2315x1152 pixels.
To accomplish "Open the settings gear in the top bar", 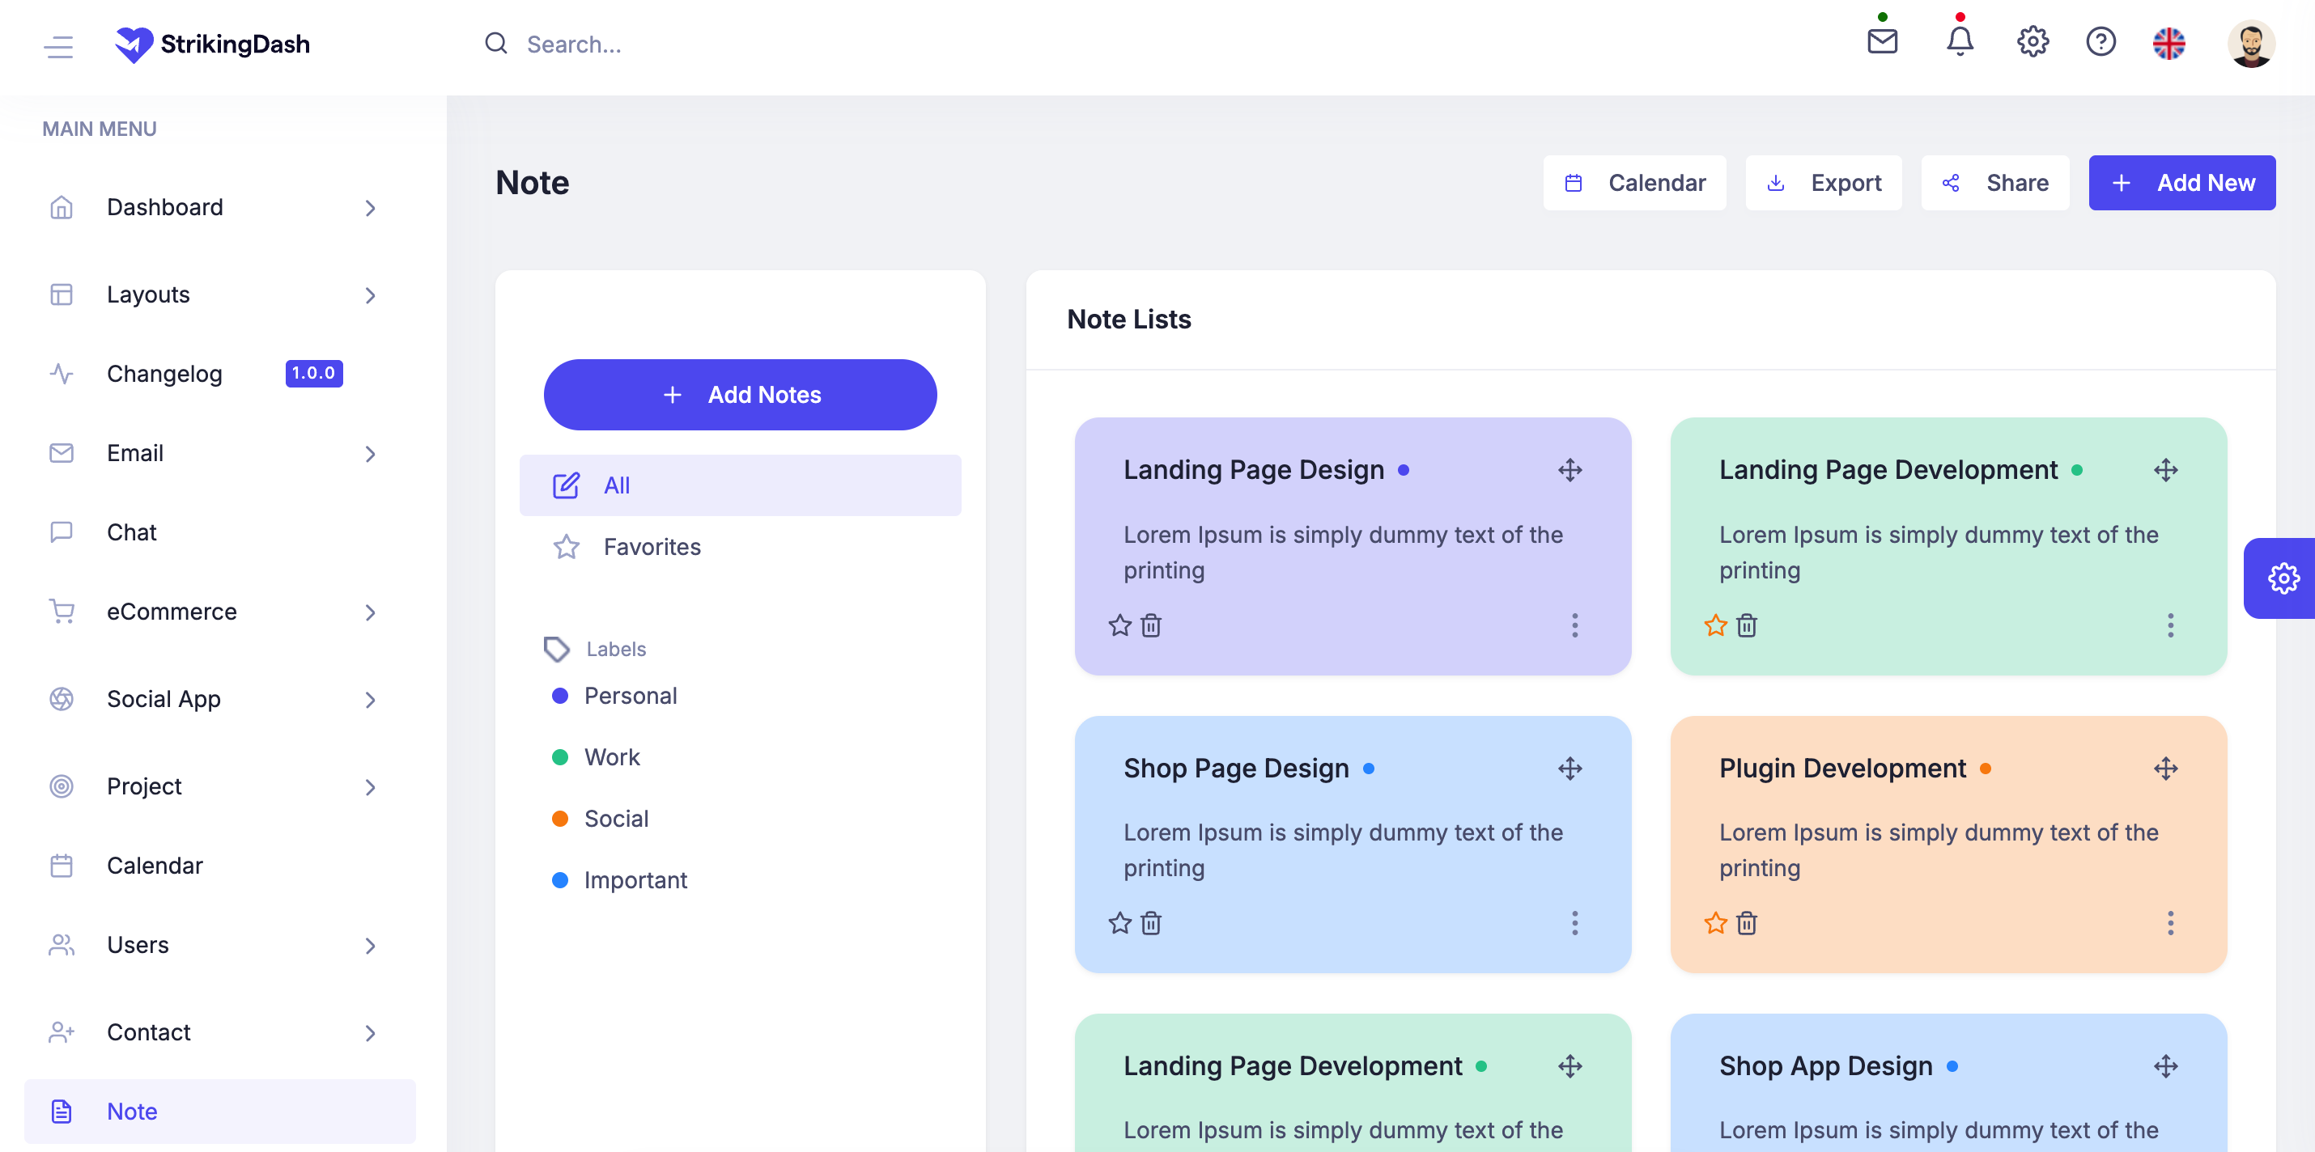I will point(2032,42).
